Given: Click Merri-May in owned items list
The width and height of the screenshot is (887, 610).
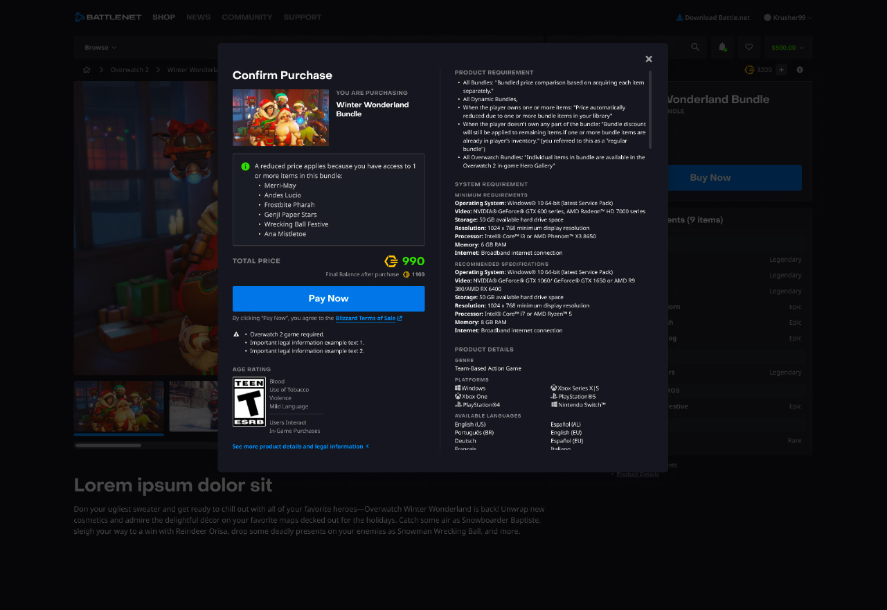Looking at the screenshot, I should pos(280,186).
